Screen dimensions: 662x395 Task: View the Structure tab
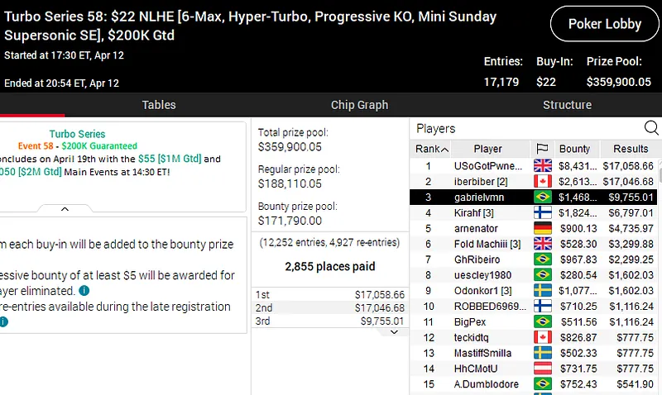click(x=567, y=105)
